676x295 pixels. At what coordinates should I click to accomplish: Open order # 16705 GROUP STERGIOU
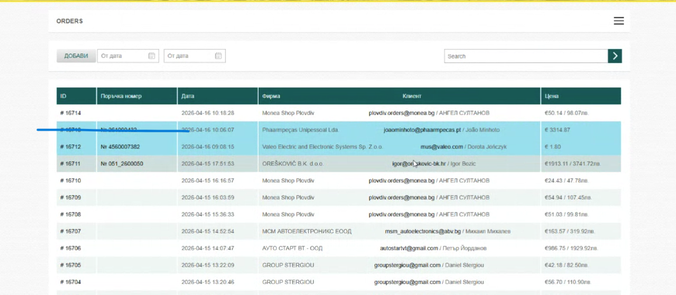coord(70,265)
